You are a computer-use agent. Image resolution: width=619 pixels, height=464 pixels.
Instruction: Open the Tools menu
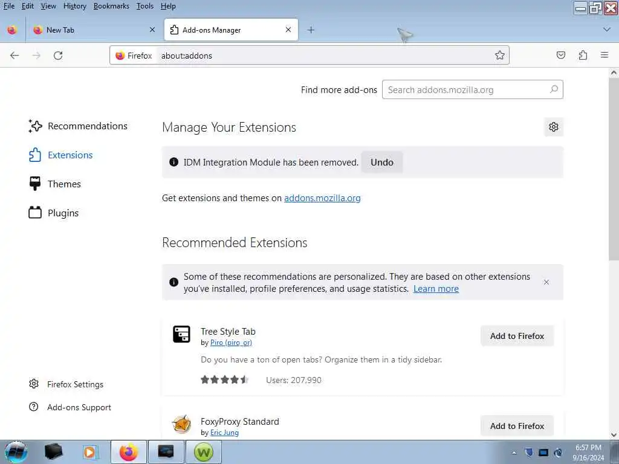pyautogui.click(x=145, y=6)
